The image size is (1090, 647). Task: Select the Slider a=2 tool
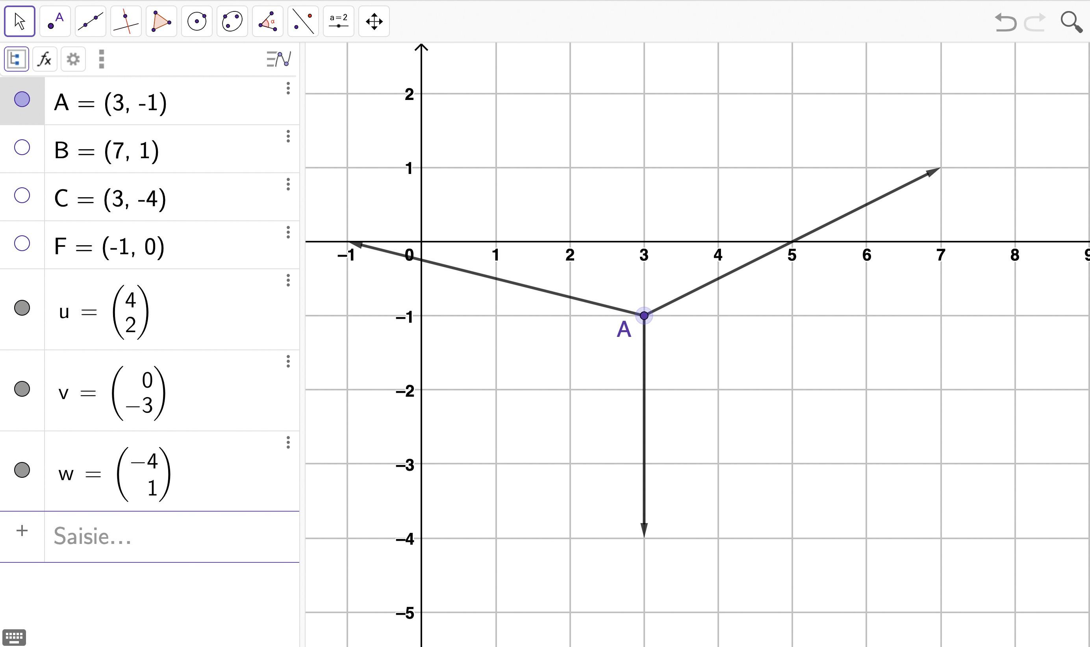click(x=339, y=21)
